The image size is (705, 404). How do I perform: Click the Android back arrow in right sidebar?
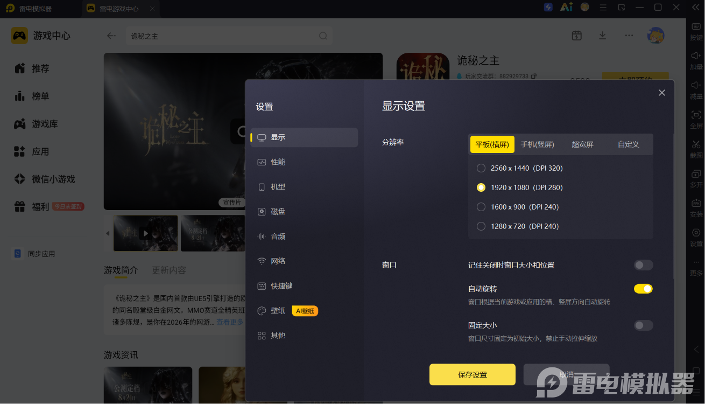pyautogui.click(x=696, y=350)
